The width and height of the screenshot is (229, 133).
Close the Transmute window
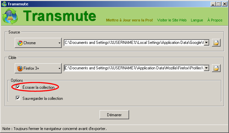[224, 4]
